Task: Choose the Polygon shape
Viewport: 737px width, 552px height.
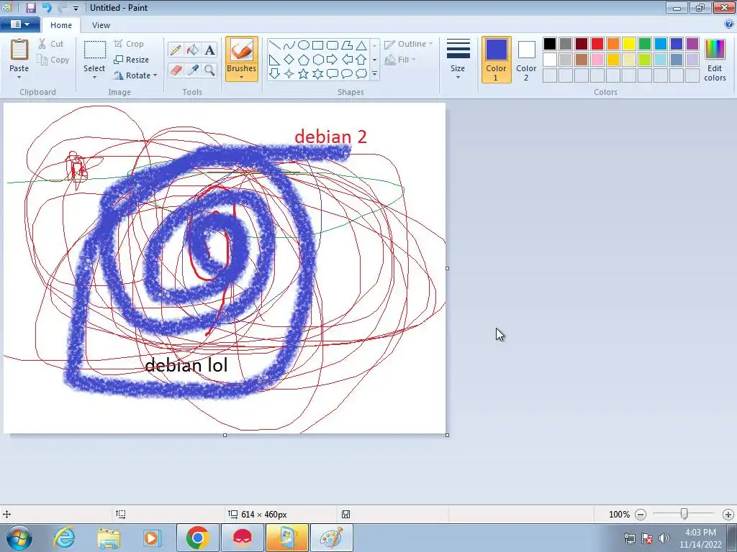Action: point(347,45)
